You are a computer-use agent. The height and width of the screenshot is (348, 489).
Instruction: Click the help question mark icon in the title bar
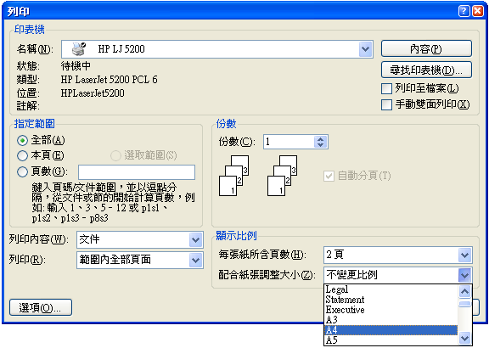(464, 11)
